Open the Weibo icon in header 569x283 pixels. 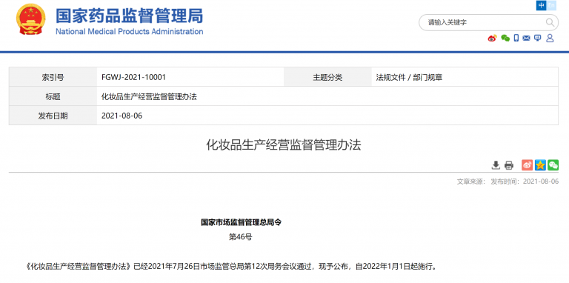pyautogui.click(x=492, y=38)
